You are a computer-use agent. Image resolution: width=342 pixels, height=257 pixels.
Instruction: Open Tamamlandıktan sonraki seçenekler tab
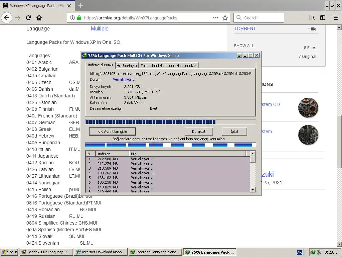click(x=169, y=66)
